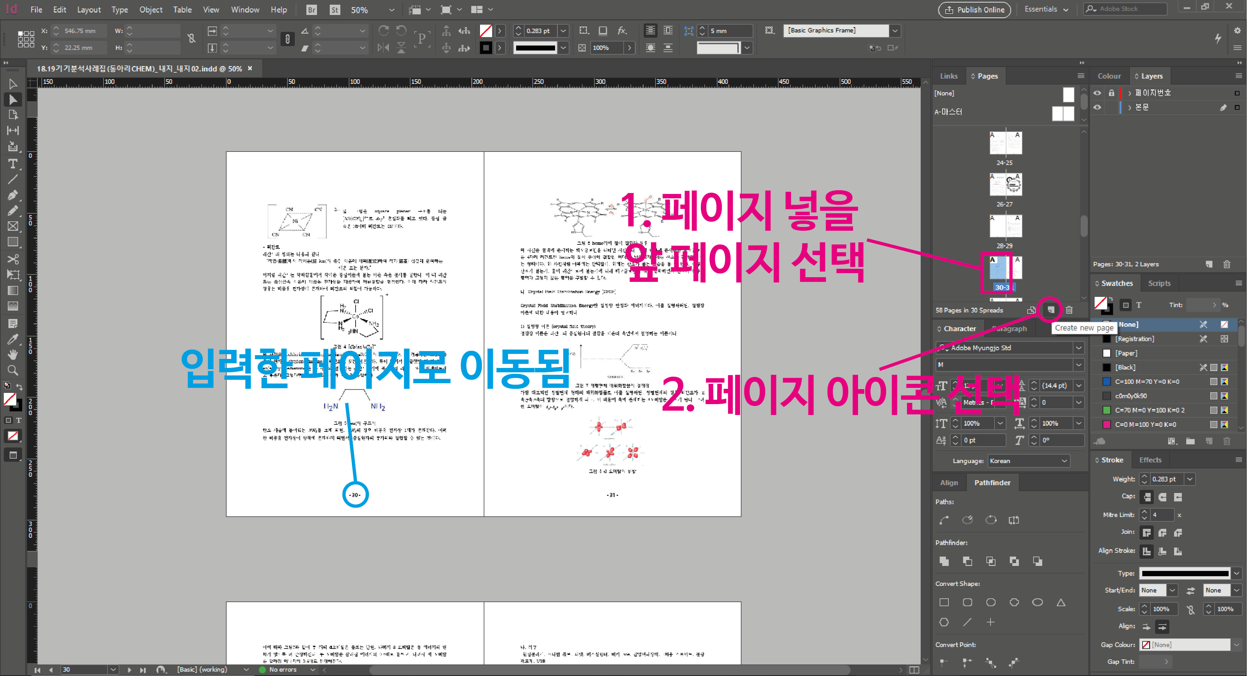Open the Layout menu
Viewport: 1247px width, 676px height.
pos(89,9)
